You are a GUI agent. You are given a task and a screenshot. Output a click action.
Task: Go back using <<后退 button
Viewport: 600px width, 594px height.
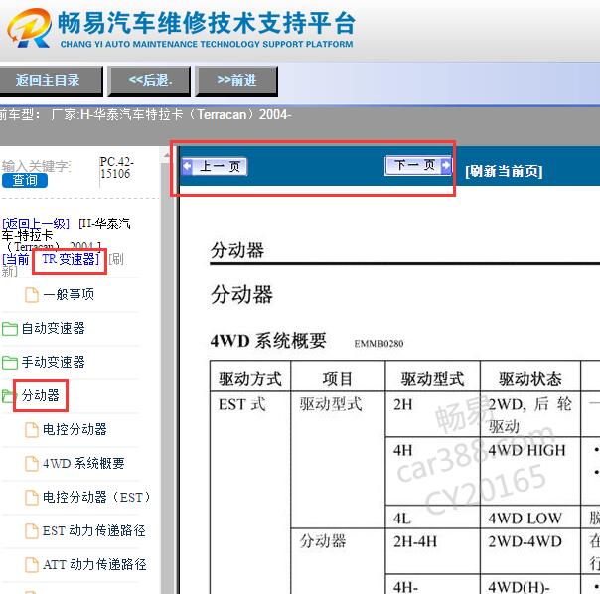point(150,80)
